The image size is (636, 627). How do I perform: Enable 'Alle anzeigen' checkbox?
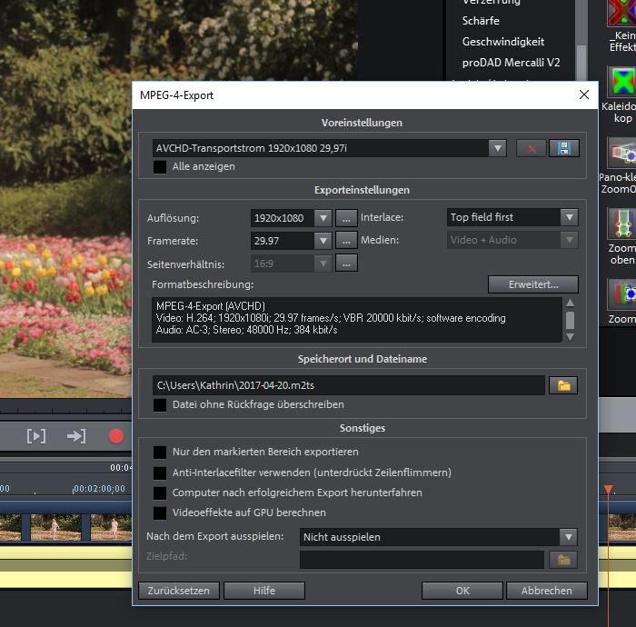pos(160,167)
